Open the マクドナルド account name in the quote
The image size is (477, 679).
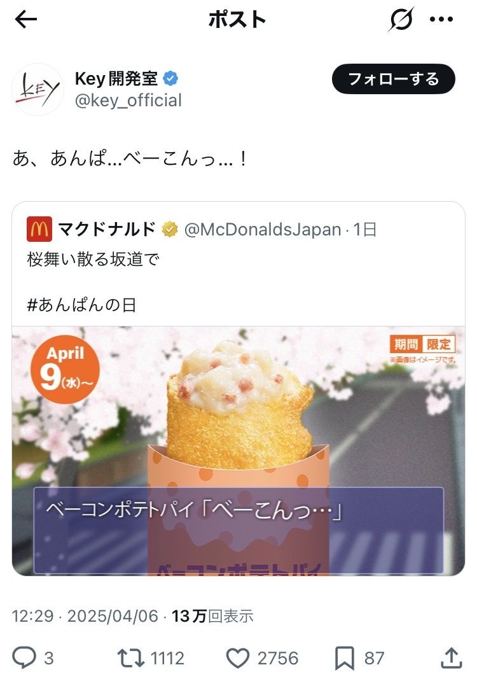(107, 228)
